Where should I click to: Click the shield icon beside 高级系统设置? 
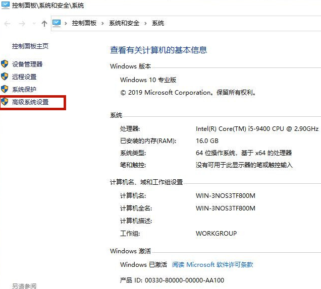(5, 102)
